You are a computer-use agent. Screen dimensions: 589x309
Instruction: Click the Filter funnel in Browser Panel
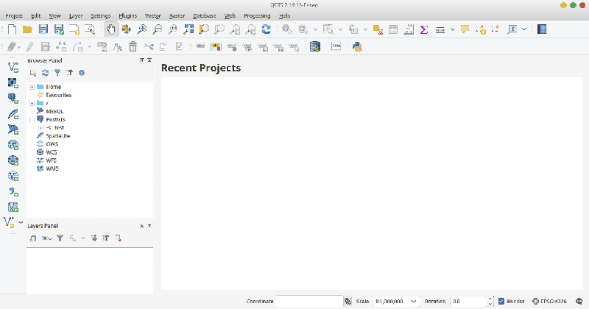[x=57, y=73]
